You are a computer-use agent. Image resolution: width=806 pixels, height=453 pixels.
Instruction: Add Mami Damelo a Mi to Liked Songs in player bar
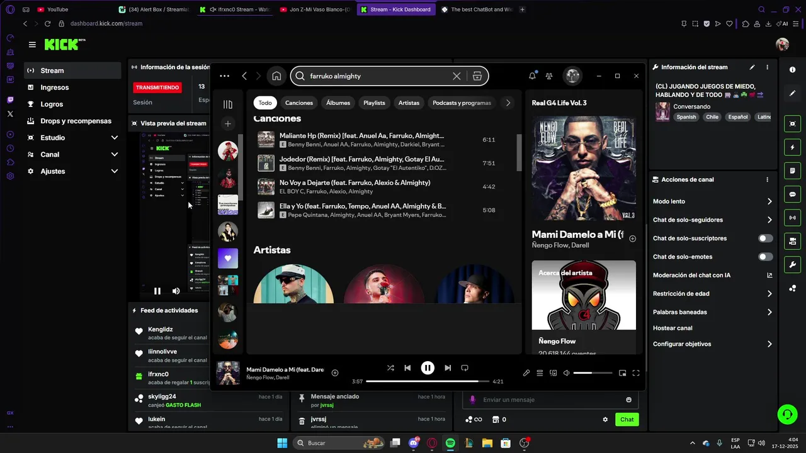pyautogui.click(x=335, y=373)
